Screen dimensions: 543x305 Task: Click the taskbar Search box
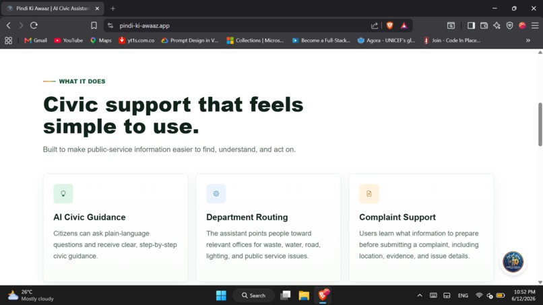pyautogui.click(x=253, y=296)
